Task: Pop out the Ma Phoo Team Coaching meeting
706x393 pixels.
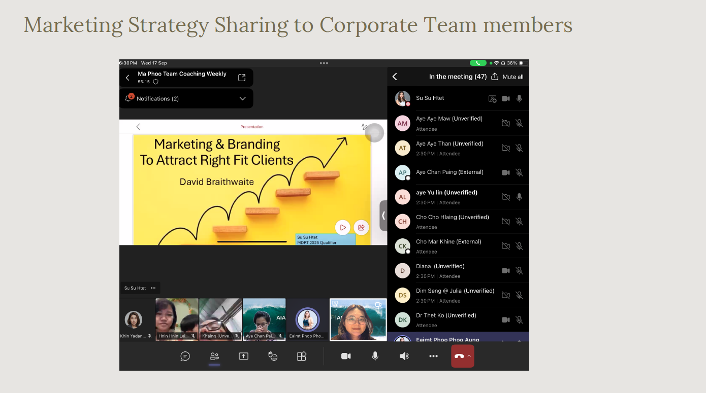Action: click(242, 78)
